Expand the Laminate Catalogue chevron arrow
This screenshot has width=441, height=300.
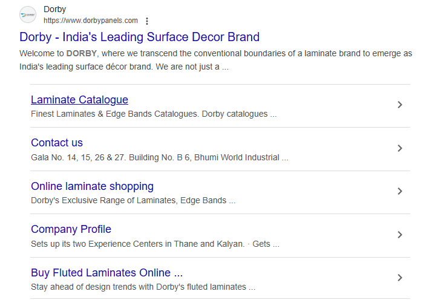coord(399,105)
